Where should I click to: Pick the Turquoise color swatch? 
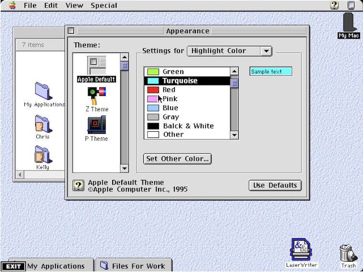[153, 81]
